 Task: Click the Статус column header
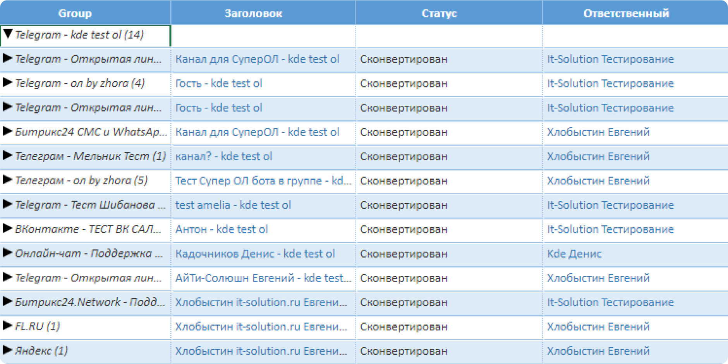click(440, 13)
